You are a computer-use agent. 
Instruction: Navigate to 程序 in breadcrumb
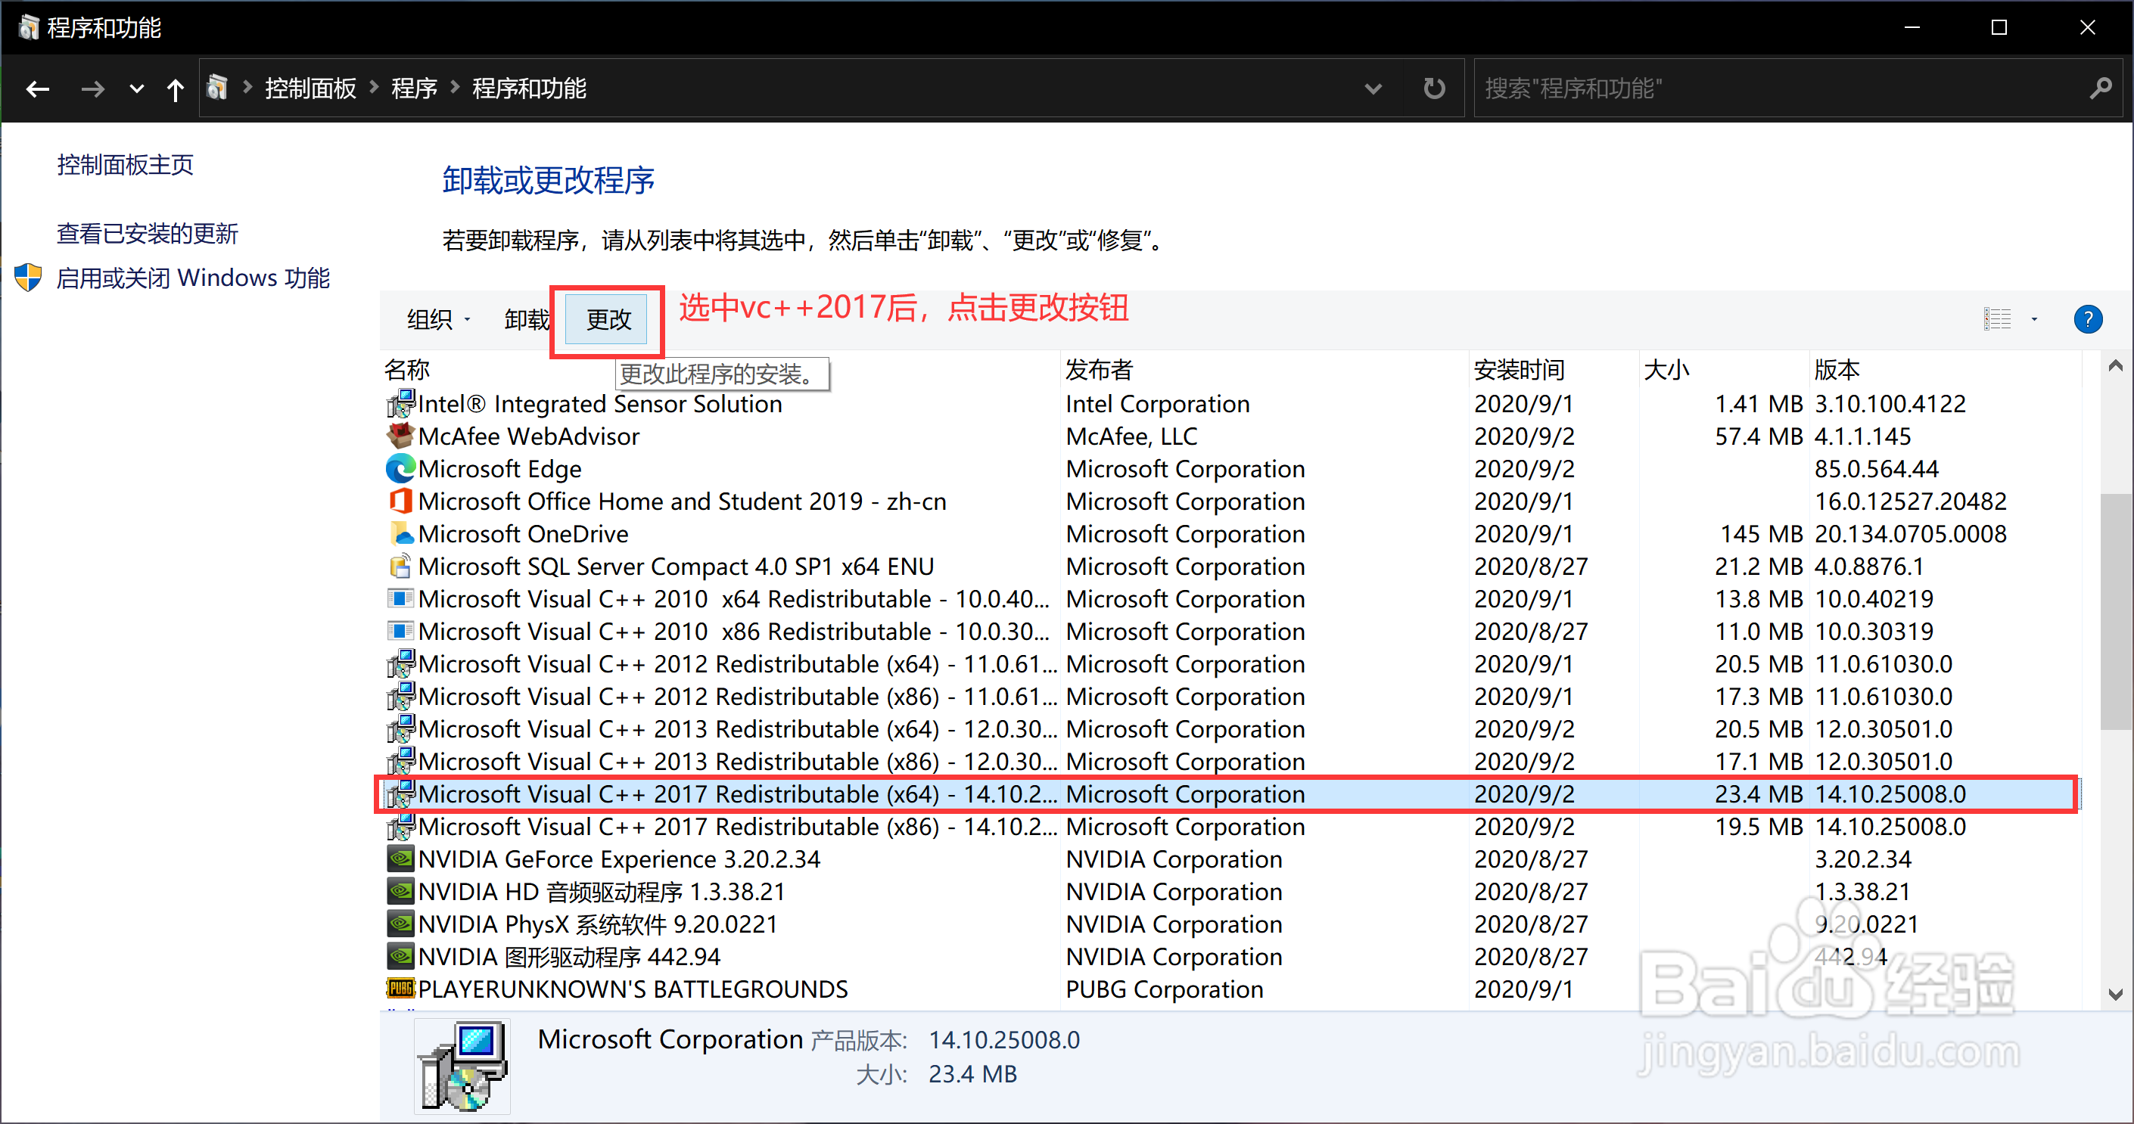point(414,88)
